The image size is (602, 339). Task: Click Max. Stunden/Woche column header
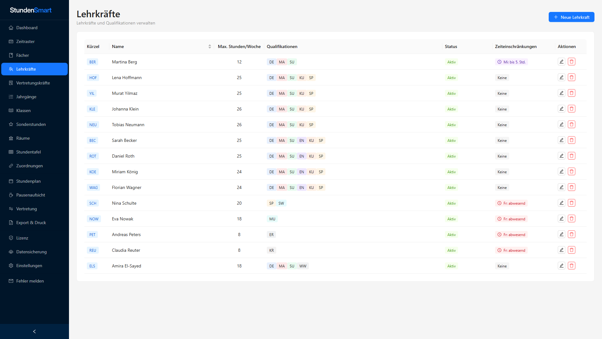tap(239, 46)
